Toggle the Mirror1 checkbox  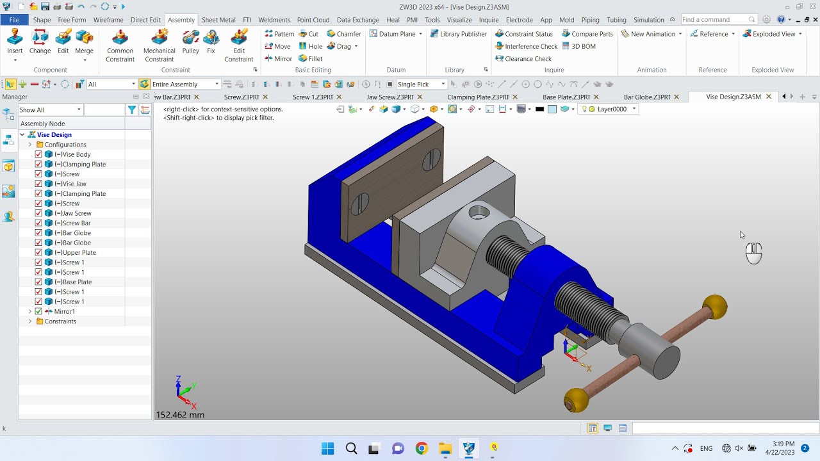coord(38,311)
